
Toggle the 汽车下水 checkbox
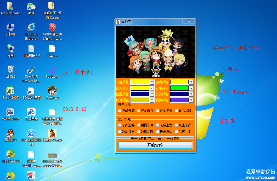click(x=176, y=131)
